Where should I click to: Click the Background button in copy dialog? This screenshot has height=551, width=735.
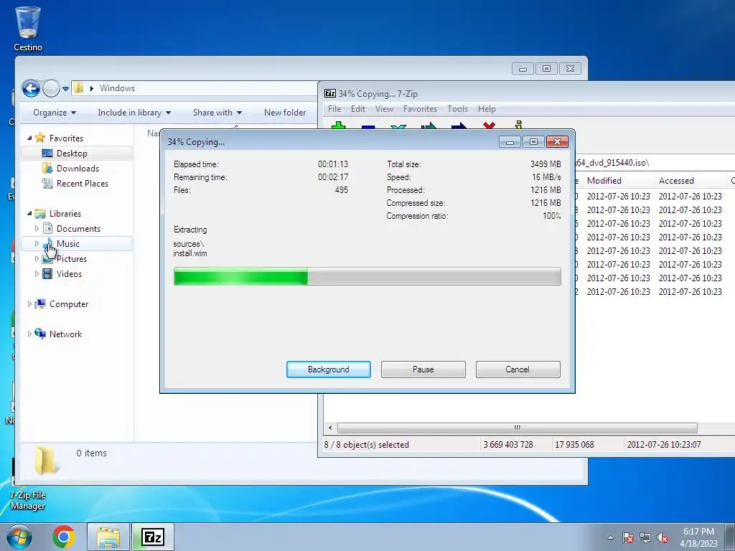coord(329,369)
